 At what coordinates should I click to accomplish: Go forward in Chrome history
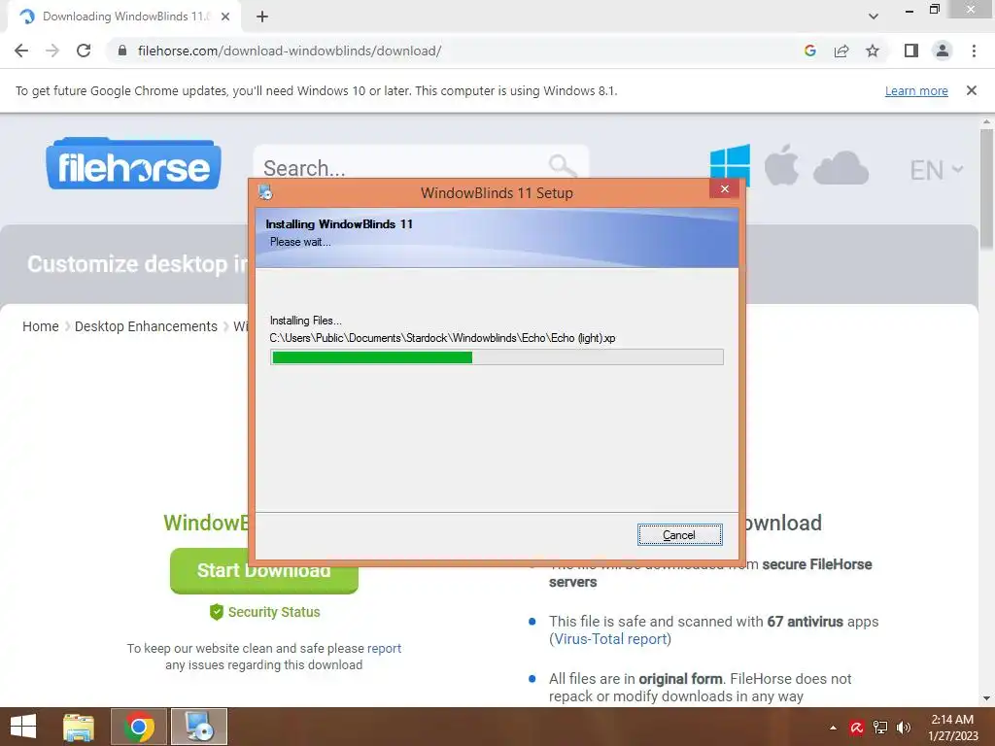pyautogui.click(x=52, y=51)
